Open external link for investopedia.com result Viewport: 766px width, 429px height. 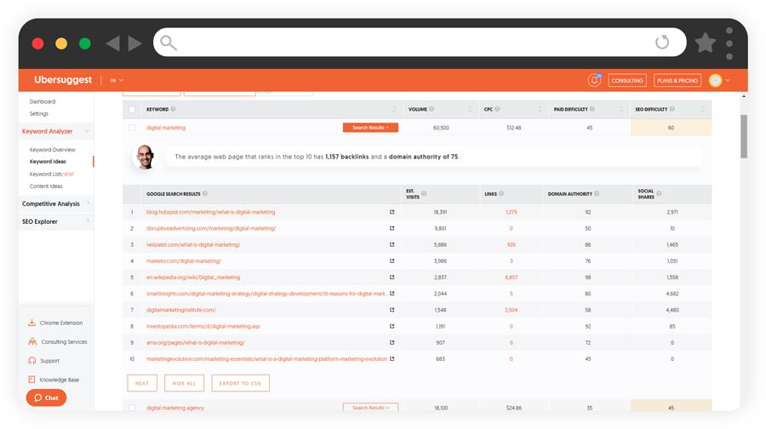click(392, 326)
